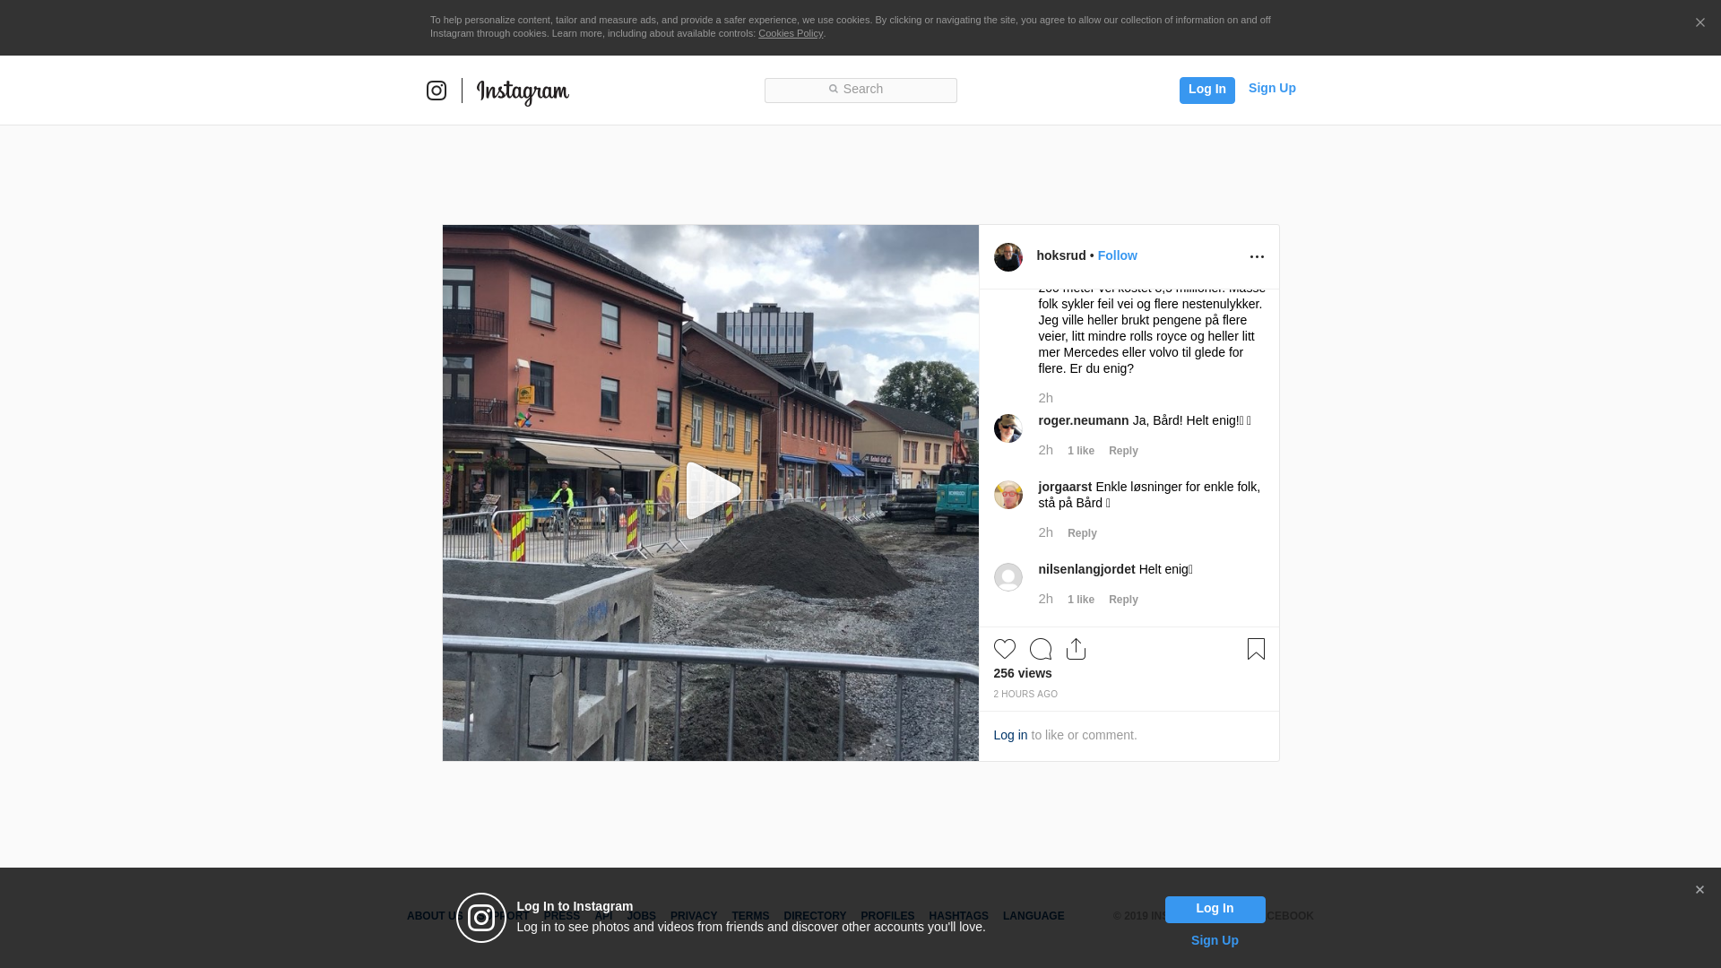This screenshot has height=968, width=1721.
Task: Open the Hashtags footer link
Action: 958,916
